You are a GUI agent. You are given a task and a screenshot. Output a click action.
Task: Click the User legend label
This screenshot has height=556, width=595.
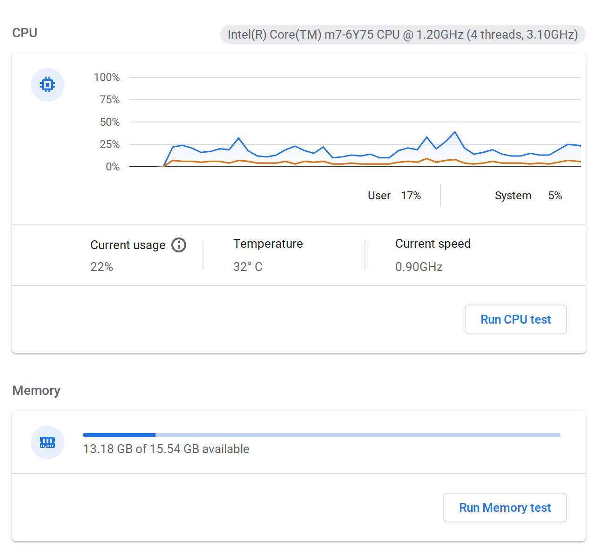click(x=379, y=196)
